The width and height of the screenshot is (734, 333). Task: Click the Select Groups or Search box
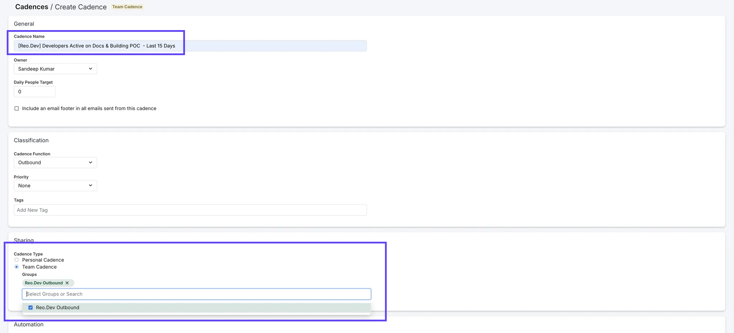coord(196,294)
